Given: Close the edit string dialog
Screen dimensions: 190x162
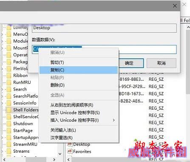Looking at the screenshot, I should click(x=175, y=6).
